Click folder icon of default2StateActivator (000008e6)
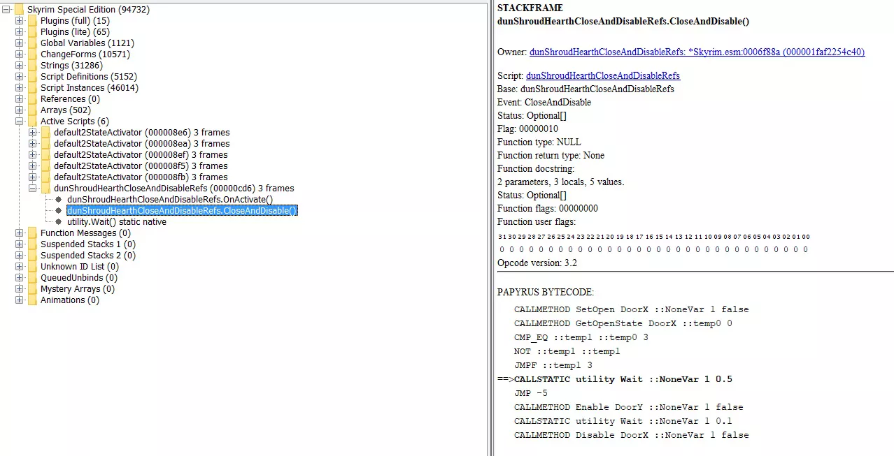The image size is (894, 456). [x=45, y=133]
